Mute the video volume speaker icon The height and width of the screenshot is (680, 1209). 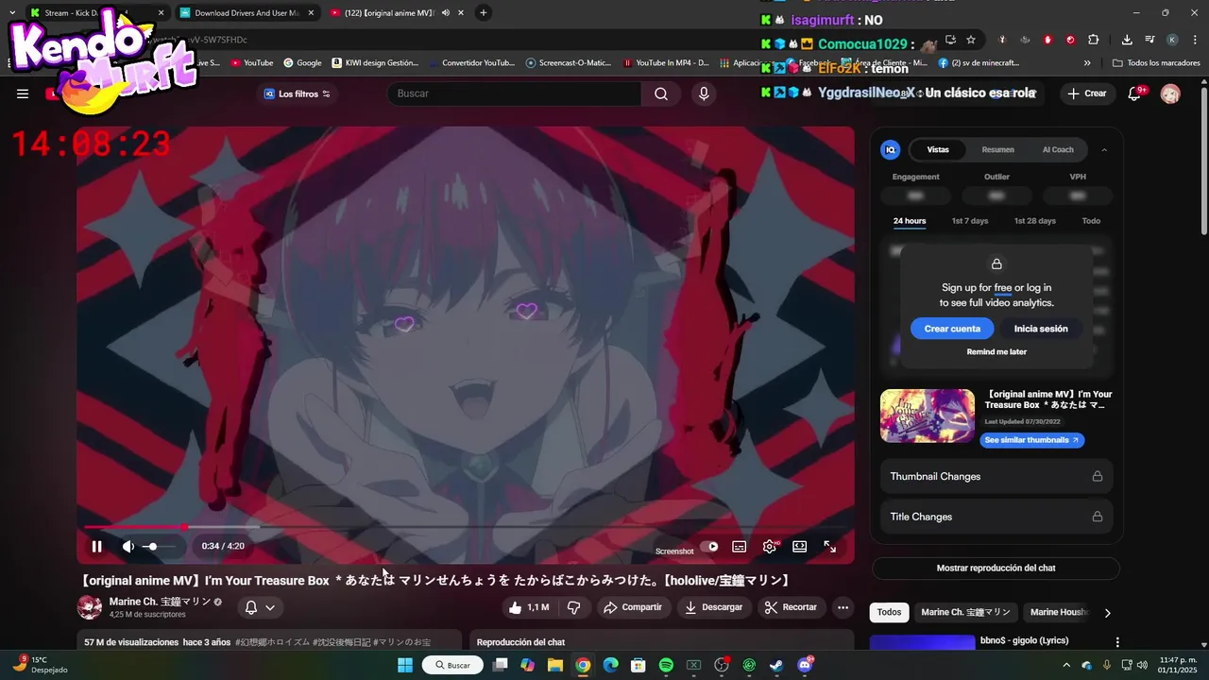(x=128, y=546)
